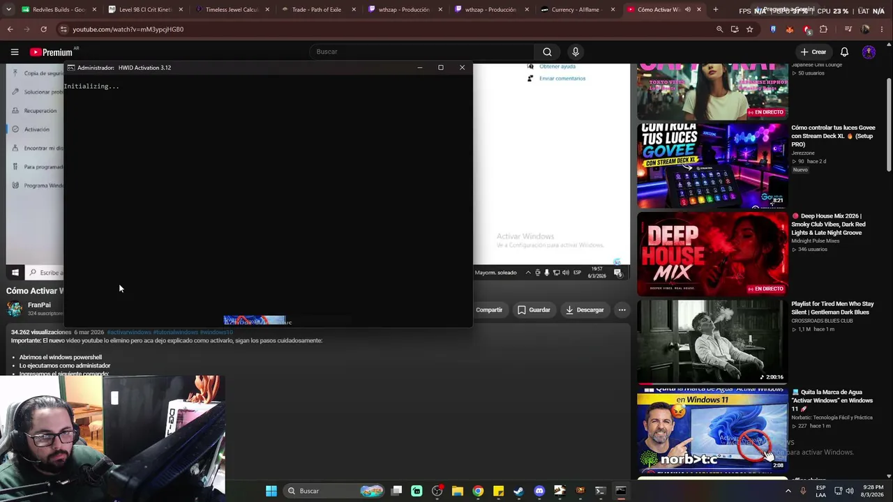Mute the audio on the Cómo Activar tab
Viewport: 893px width, 502px height.
688,10
